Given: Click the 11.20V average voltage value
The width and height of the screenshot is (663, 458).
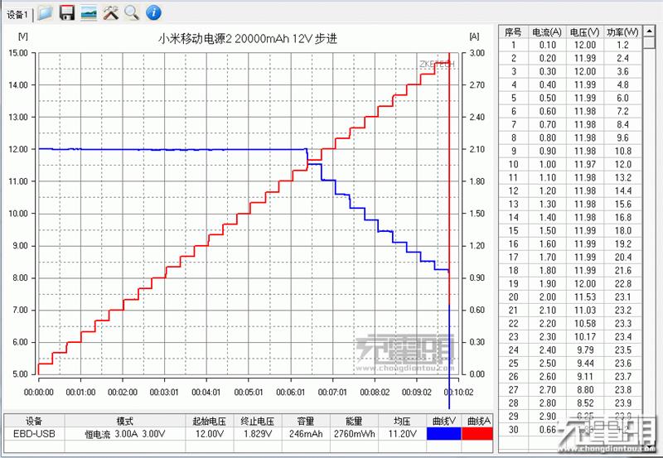Looking at the screenshot, I should [402, 434].
